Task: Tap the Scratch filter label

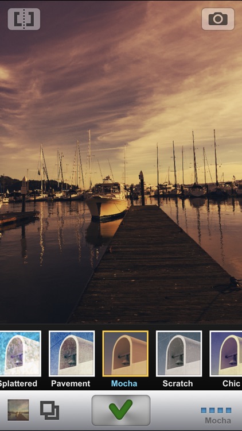Action: [178, 383]
